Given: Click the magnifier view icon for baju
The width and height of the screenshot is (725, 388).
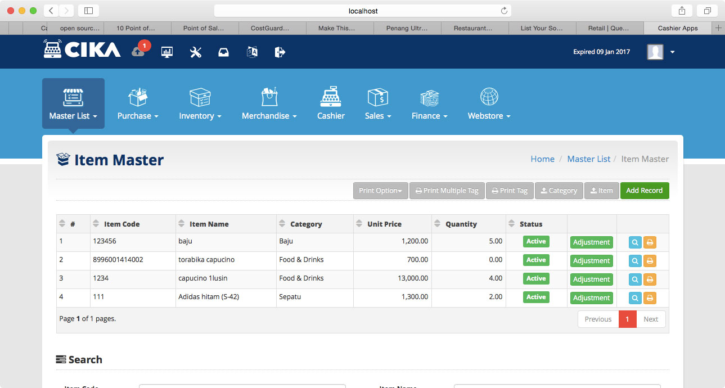Looking at the screenshot, I should (x=635, y=242).
